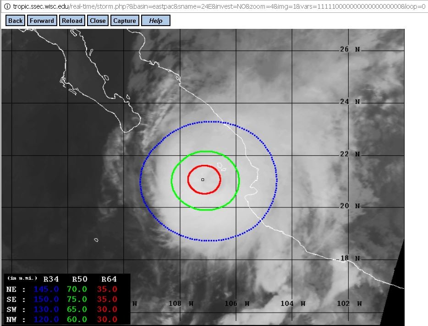
Task: Click the (in n.mi.) units label
Action: coord(22,278)
